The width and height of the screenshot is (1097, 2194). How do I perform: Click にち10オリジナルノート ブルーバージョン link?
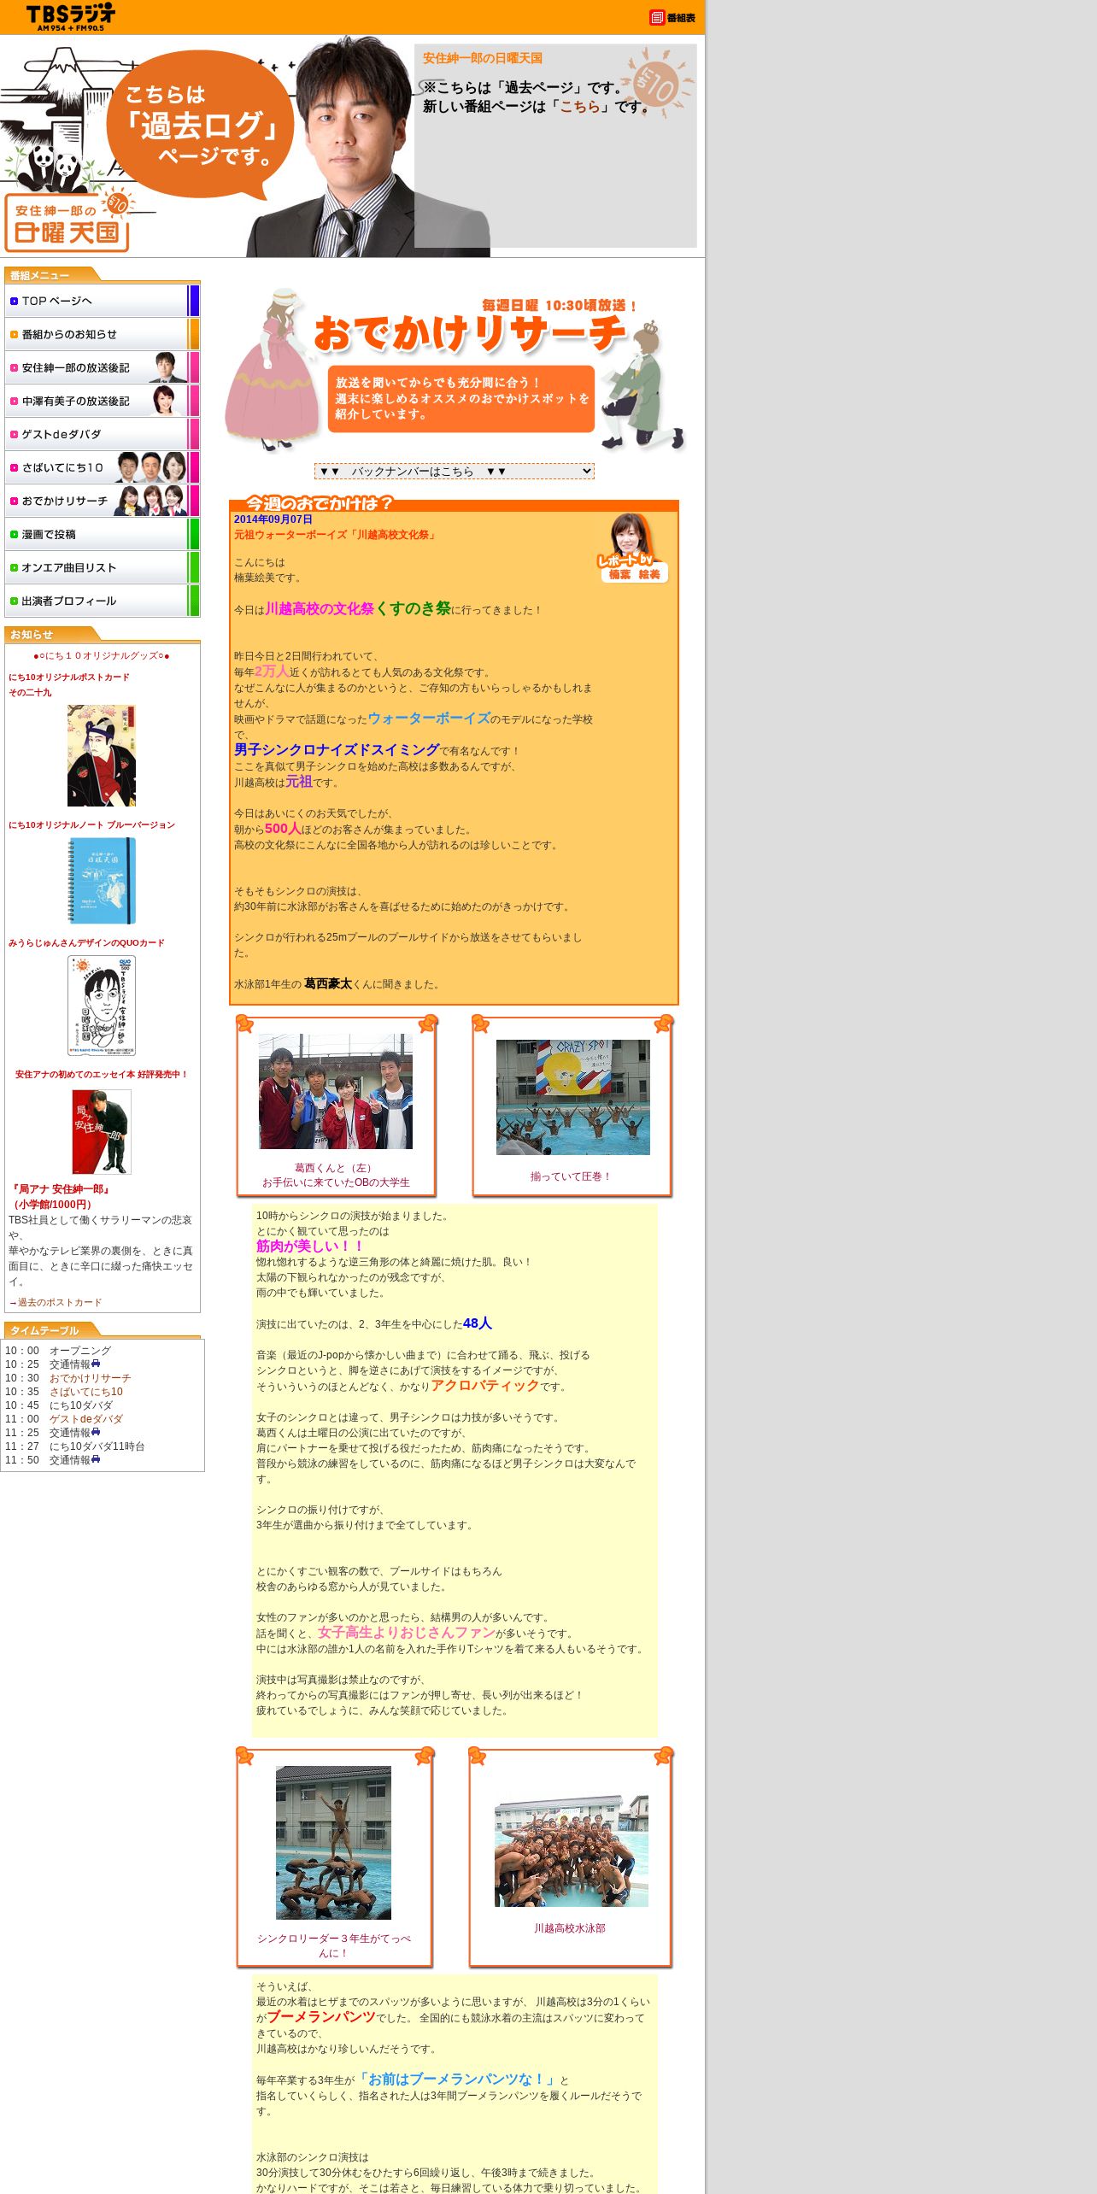[x=91, y=824]
